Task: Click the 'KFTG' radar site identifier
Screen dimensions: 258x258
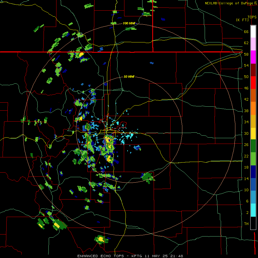Action: (137, 256)
